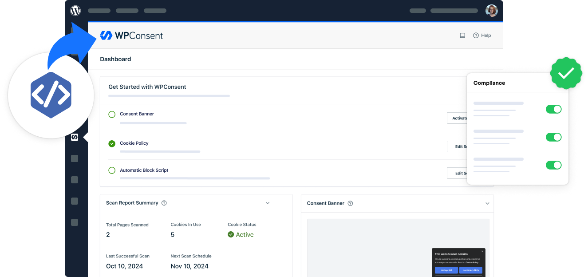Click Cookie Policy green check circle
This screenshot has width=588, height=277.
pyautogui.click(x=112, y=143)
